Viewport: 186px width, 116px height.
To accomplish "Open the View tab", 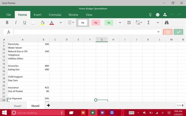I will [89, 15].
